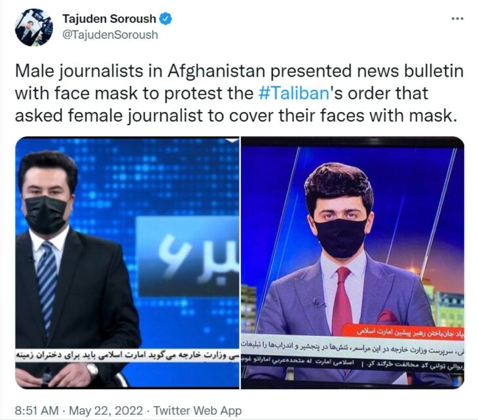Click the lower ticker text in right image
Screen dimensions: 478x420
click(353, 364)
